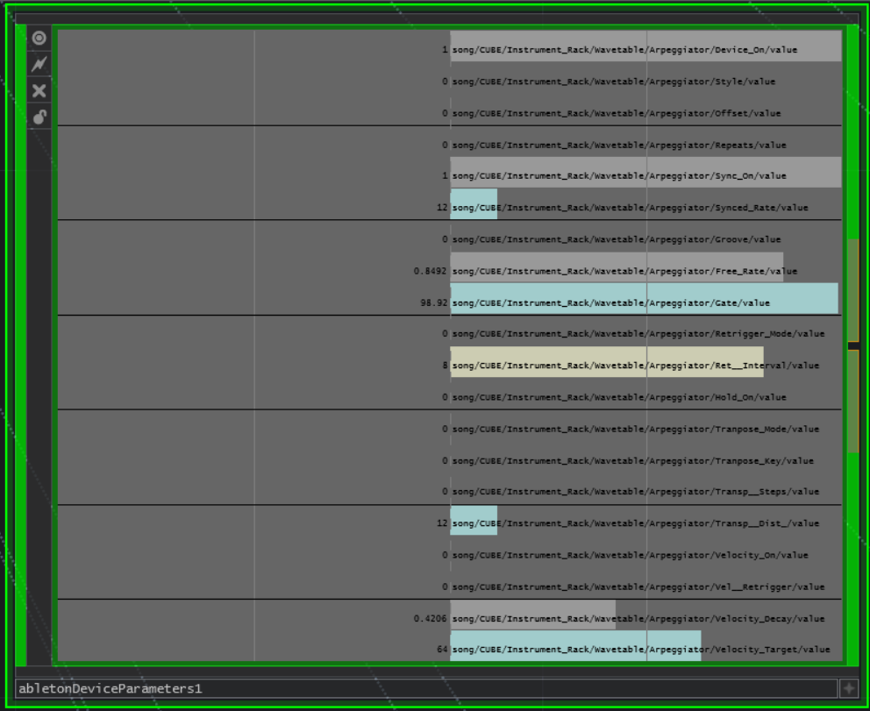The height and width of the screenshot is (711, 870).
Task: Select the Arpeggiator/Device_On/value channel
Action: (x=624, y=50)
